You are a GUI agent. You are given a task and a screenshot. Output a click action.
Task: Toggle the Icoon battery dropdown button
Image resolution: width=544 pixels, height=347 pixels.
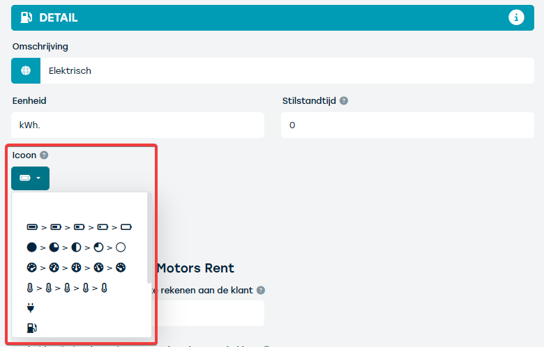tap(30, 178)
